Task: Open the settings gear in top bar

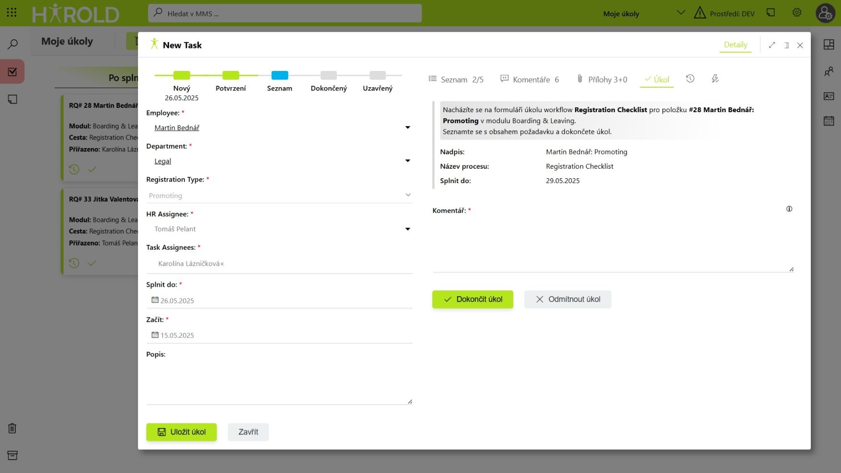Action: click(x=796, y=13)
